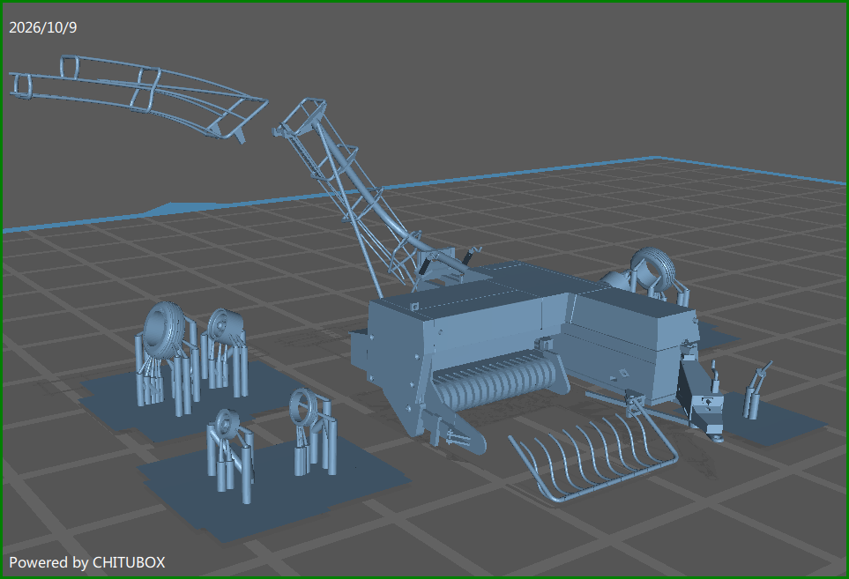
Task: Select the tire model behind the baler
Action: pos(654,270)
